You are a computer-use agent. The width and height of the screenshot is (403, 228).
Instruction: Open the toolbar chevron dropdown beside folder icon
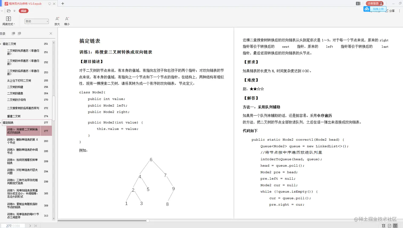coord(14,11)
